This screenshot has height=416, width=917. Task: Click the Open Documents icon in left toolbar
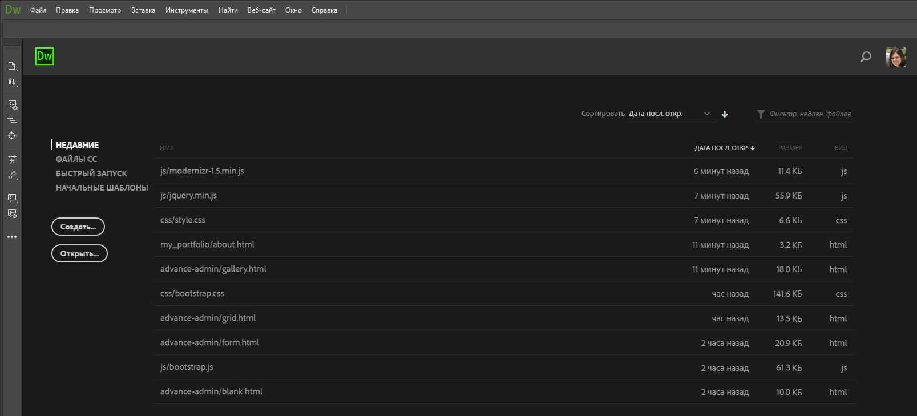[x=12, y=66]
